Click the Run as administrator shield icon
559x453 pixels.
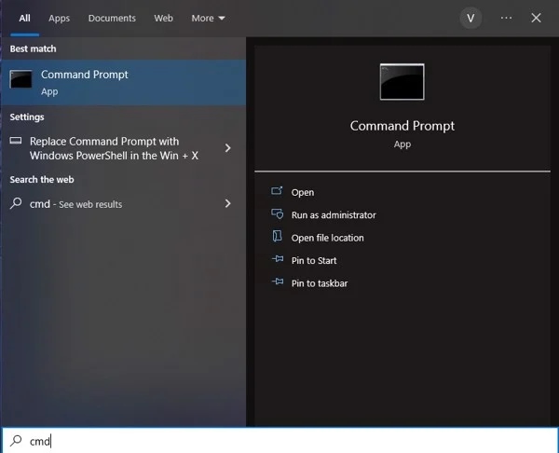click(x=277, y=214)
